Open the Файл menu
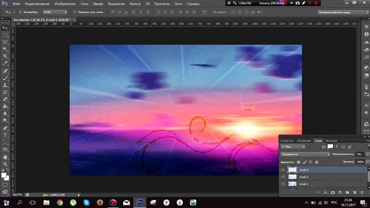 pos(17,4)
